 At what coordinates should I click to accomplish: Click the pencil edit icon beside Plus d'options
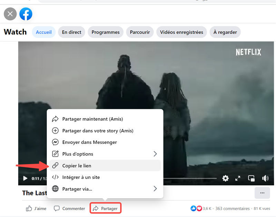pyautogui.click(x=55, y=154)
